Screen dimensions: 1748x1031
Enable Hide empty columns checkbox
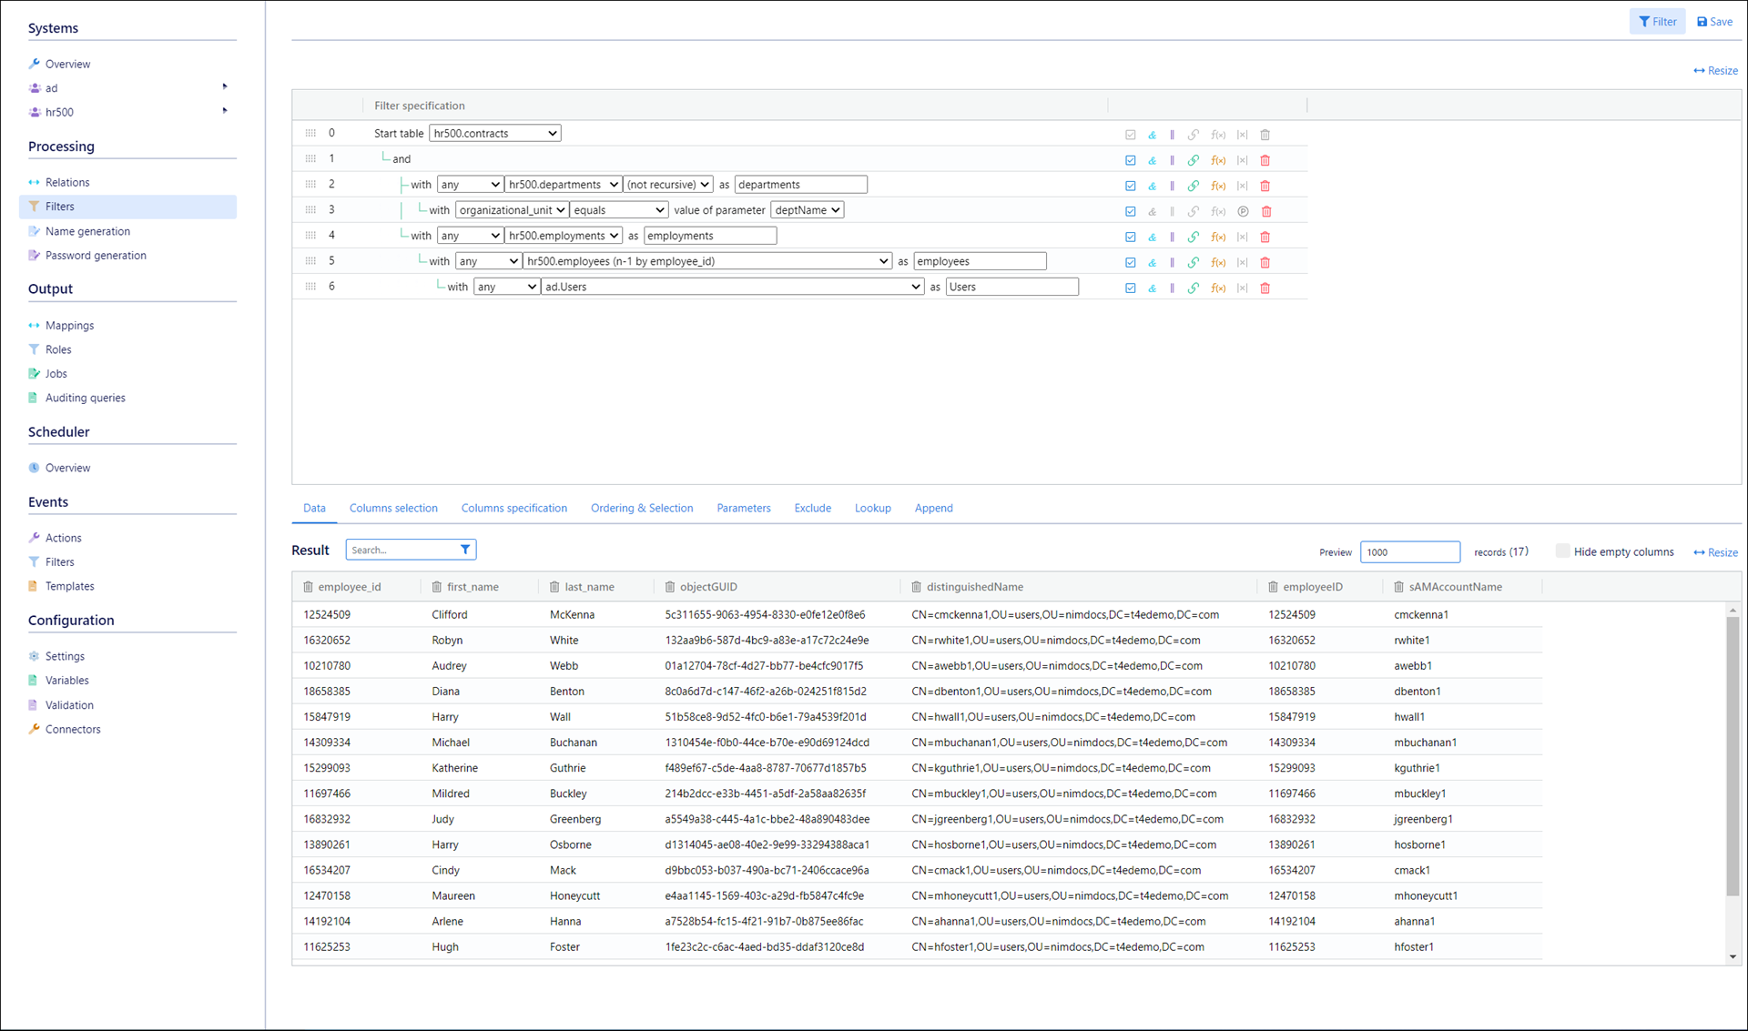click(1562, 551)
